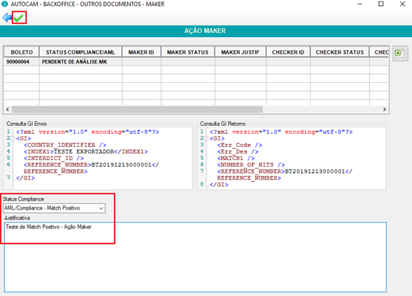Maximize the AUTOCAM window
This screenshot has width=412, height=296.
(x=381, y=4)
